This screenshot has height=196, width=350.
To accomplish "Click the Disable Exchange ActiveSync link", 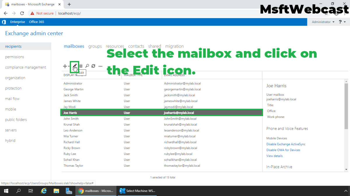I will (286, 144).
